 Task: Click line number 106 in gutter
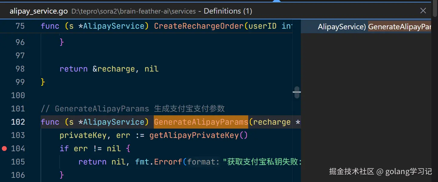(18, 175)
